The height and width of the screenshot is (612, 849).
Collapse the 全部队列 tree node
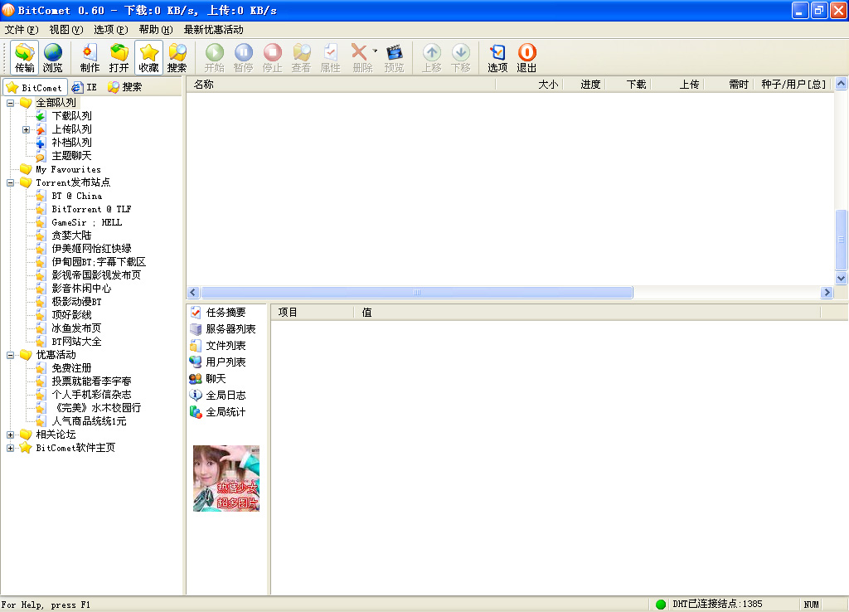pyautogui.click(x=10, y=103)
